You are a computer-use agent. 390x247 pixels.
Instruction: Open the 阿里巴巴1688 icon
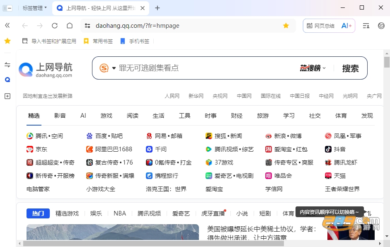tap(89, 149)
